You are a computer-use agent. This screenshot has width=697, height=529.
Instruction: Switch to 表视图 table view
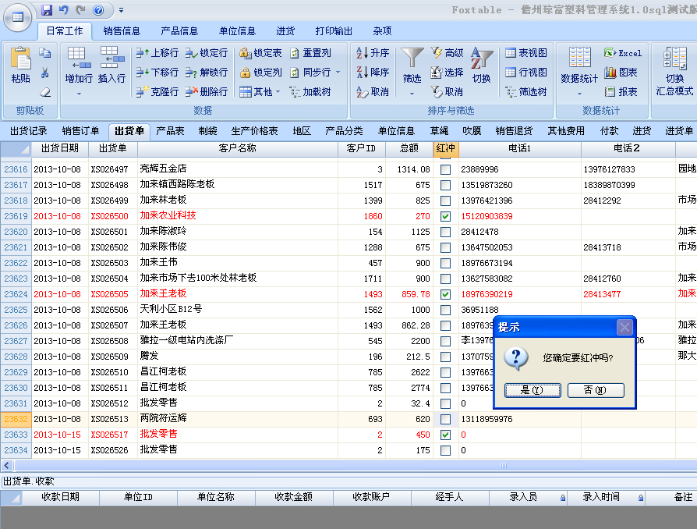526,53
